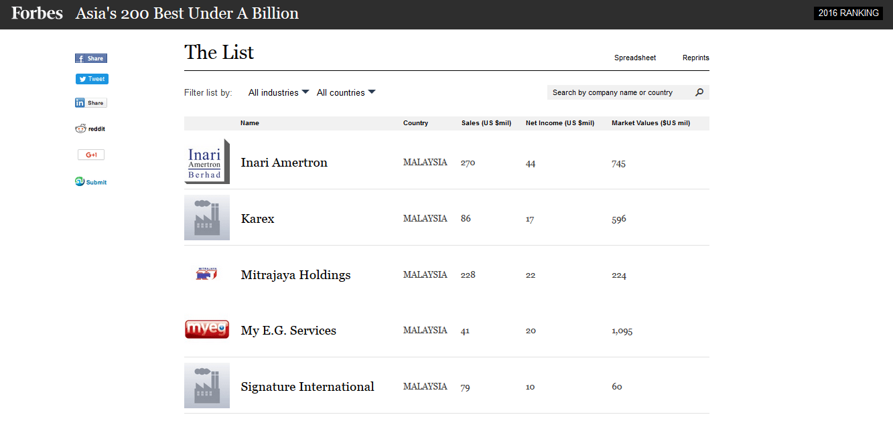The height and width of the screenshot is (429, 893).
Task: Click MALAYSIA in Signature International row
Action: tap(425, 386)
